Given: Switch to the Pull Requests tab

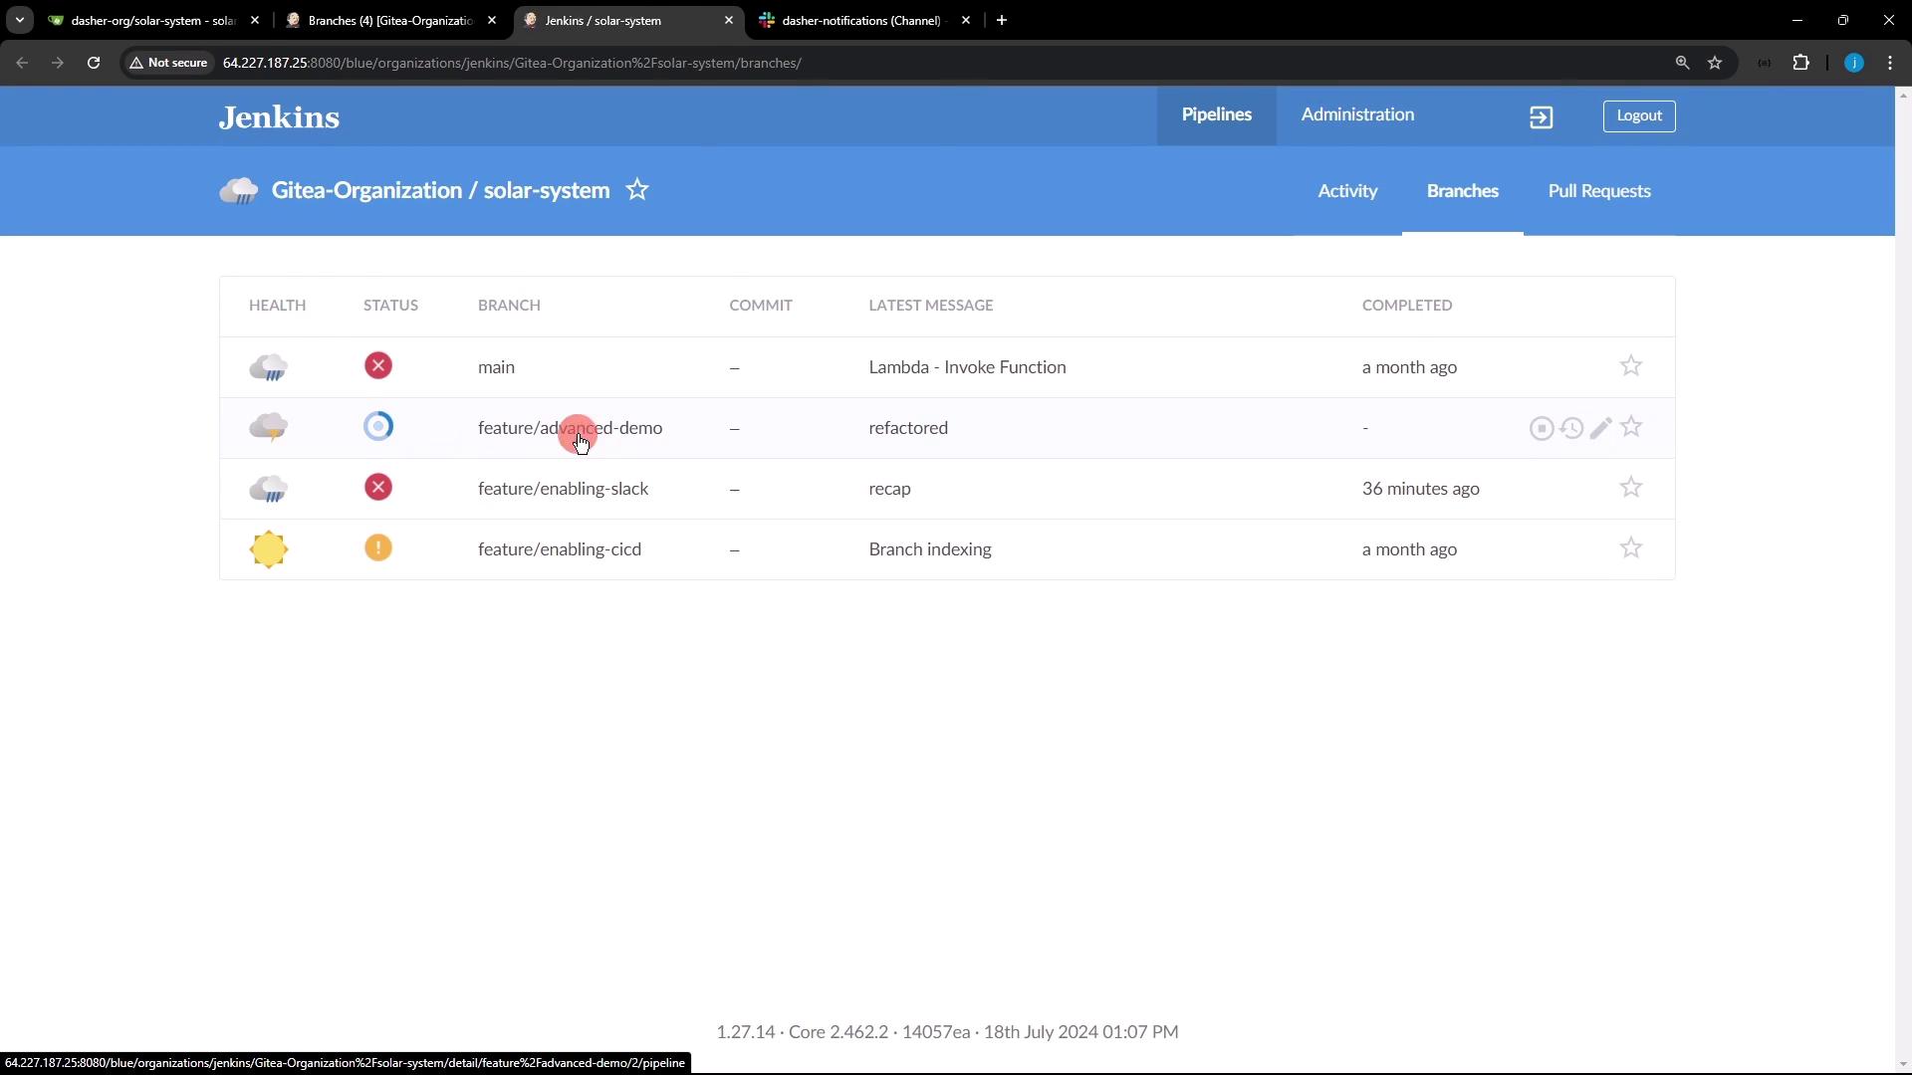Looking at the screenshot, I should click(1598, 191).
